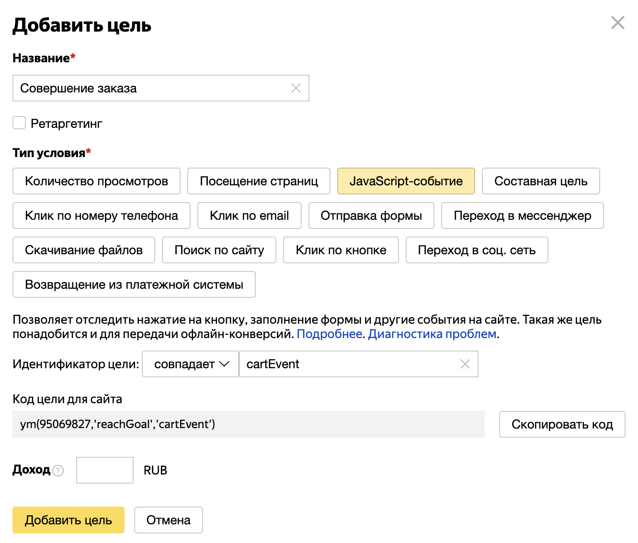Choose Клик по номеру телефона option
The height and width of the screenshot is (543, 638).
pos(101,215)
